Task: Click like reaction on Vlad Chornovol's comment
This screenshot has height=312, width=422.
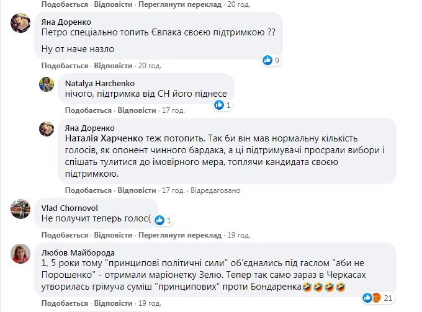Action: (x=159, y=220)
